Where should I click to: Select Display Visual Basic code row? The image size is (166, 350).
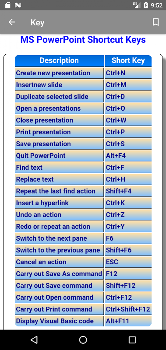click(83, 321)
